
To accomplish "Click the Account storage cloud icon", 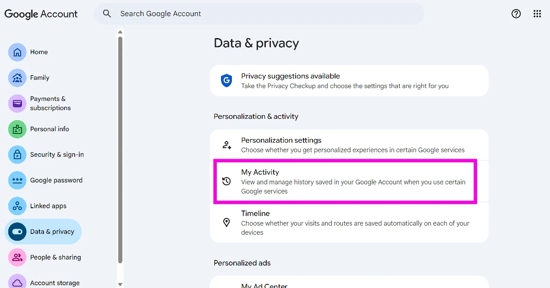I will point(17,282).
